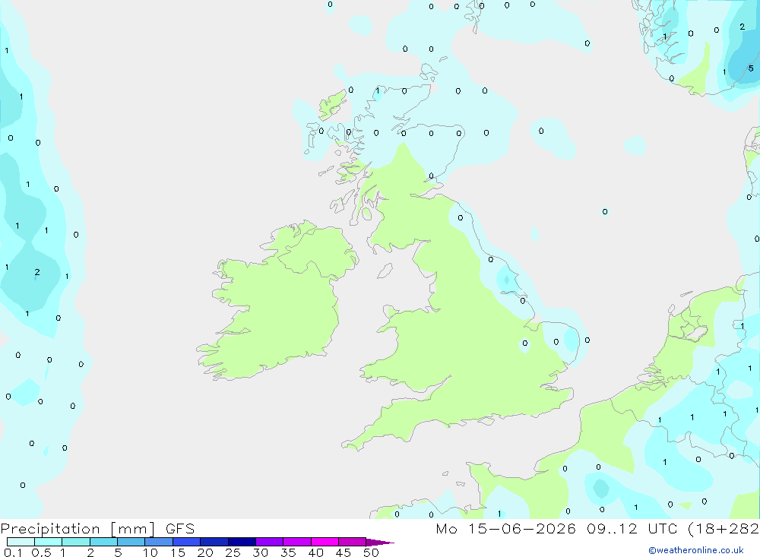760x557 pixels.
Task: Click the legend label "0.5"
Action: tap(41, 552)
